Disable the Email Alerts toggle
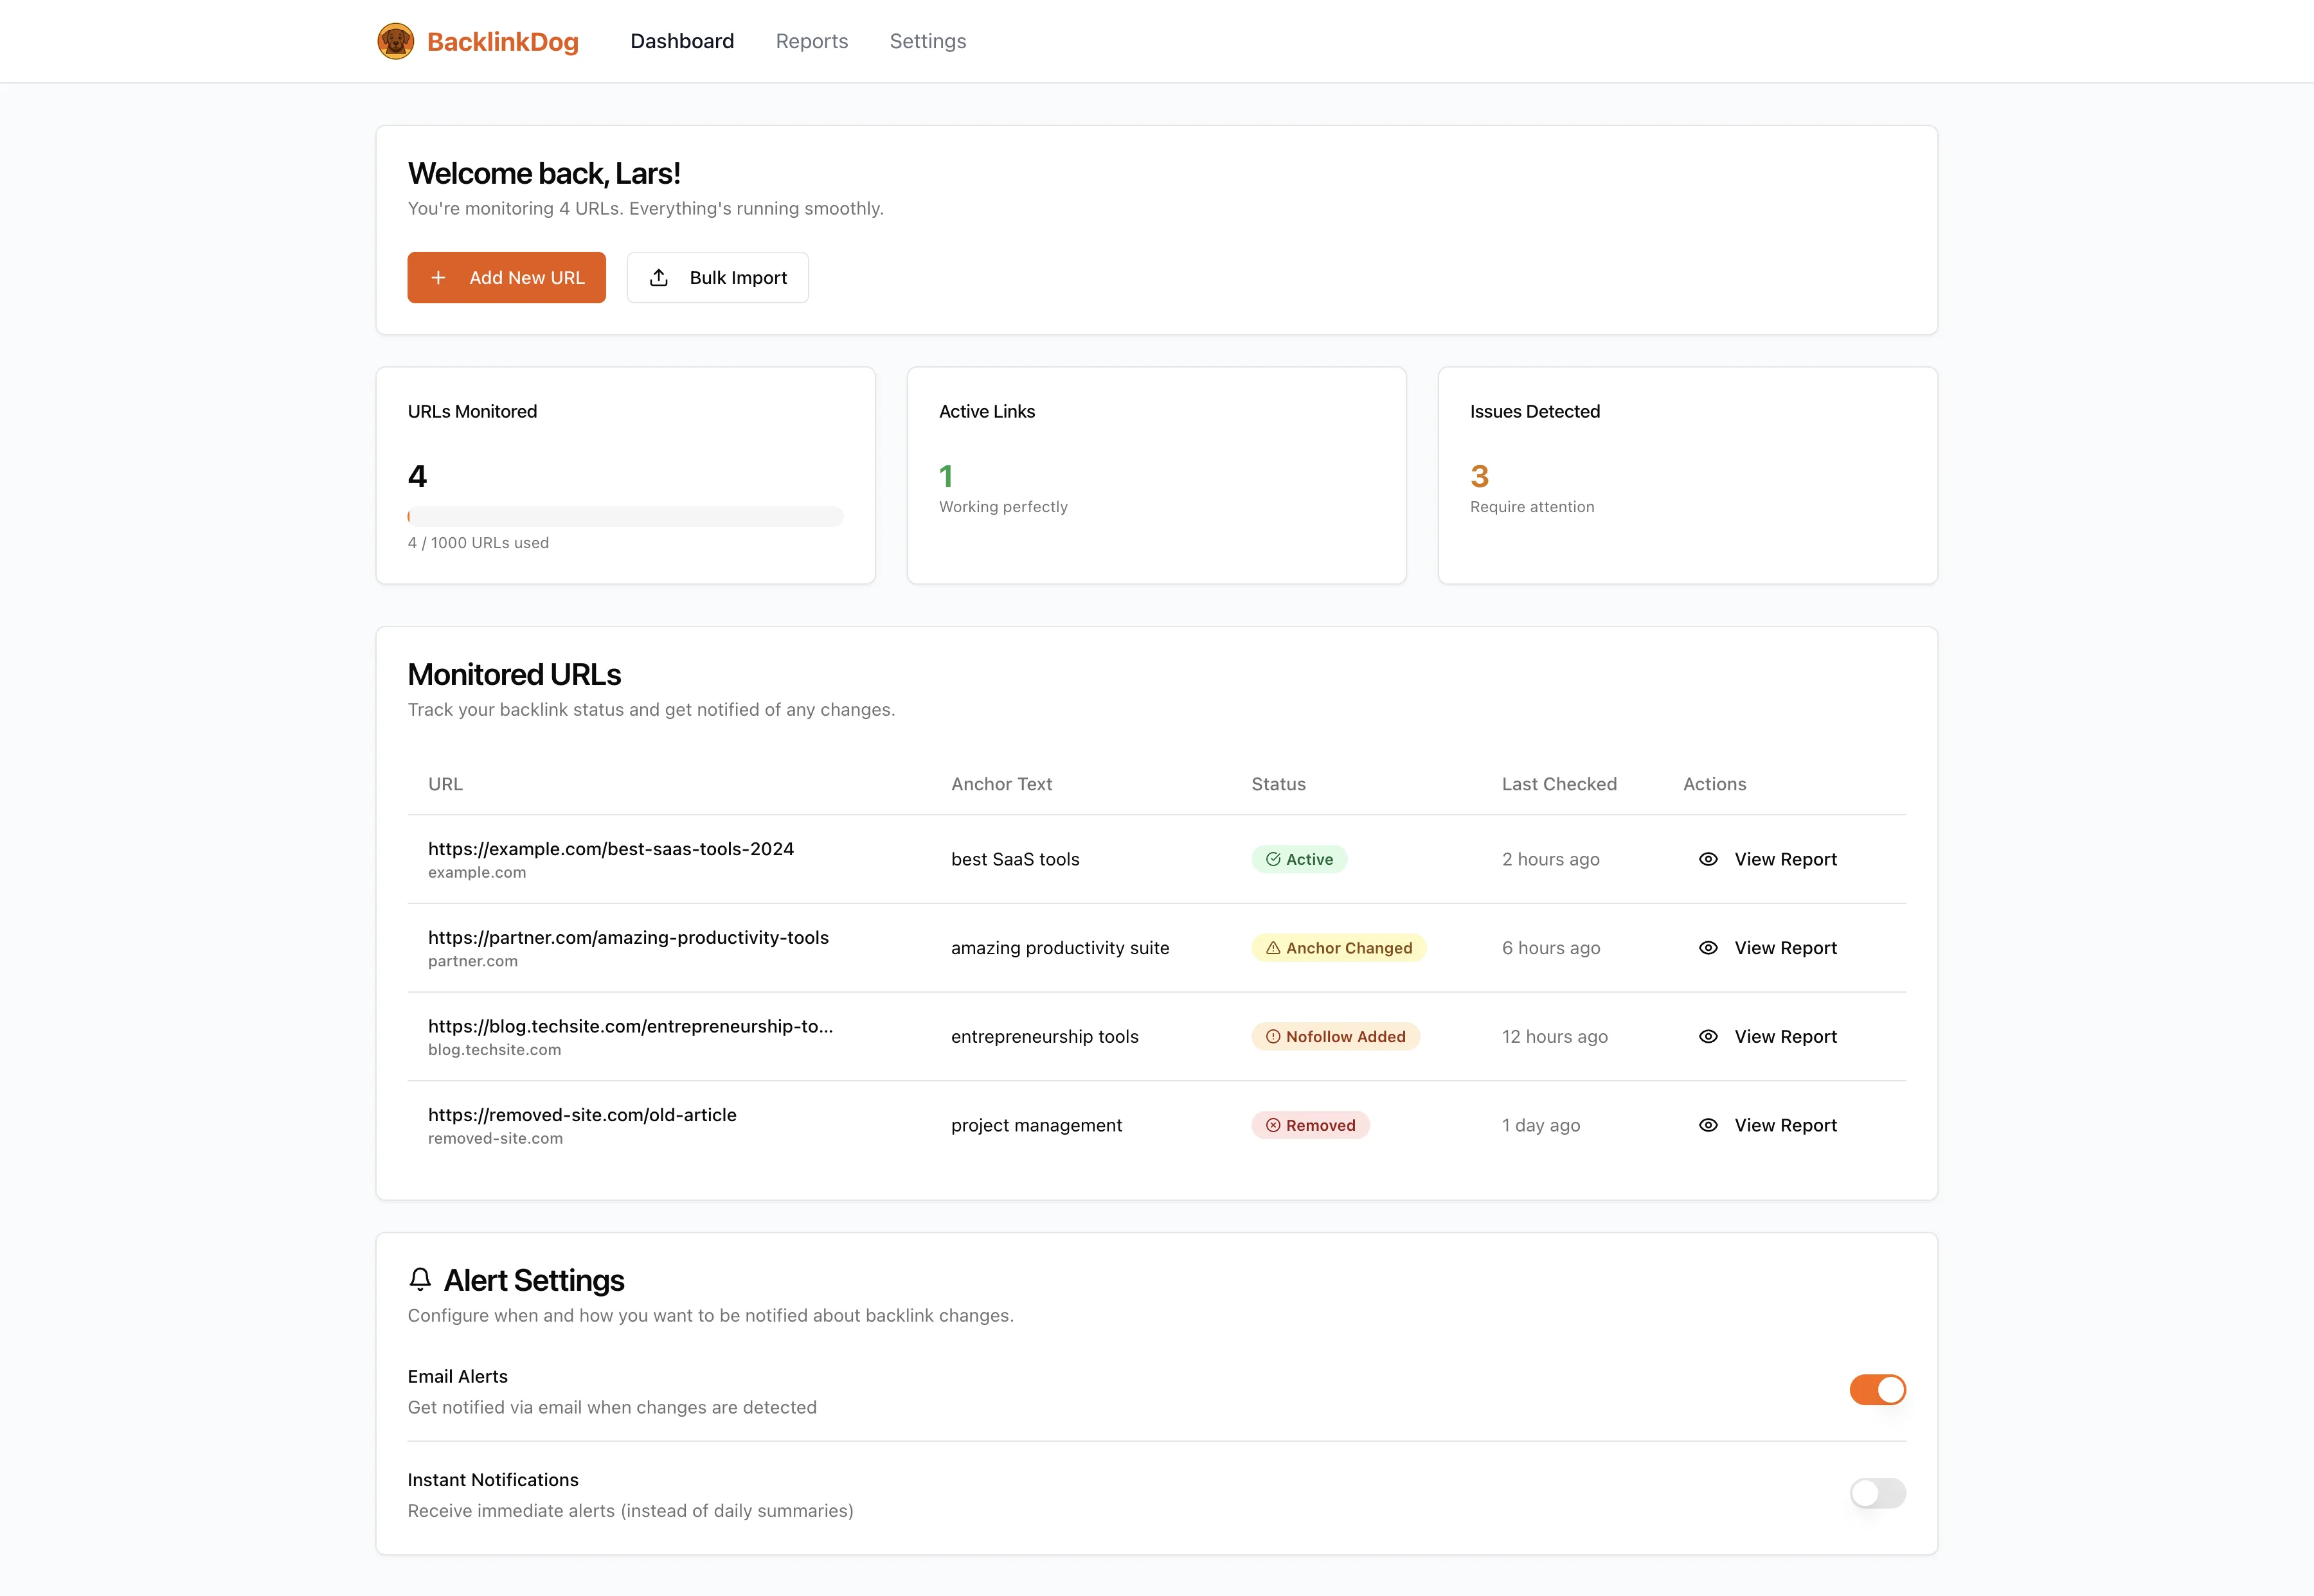Image resolution: width=2314 pixels, height=1596 pixels. pos(1877,1390)
